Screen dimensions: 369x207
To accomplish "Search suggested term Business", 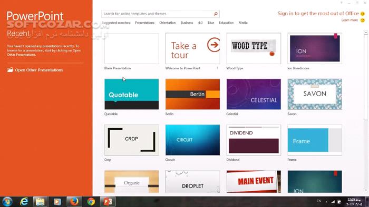I will 187,23.
